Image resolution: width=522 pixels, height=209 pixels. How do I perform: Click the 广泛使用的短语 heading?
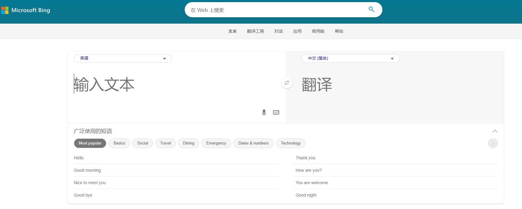[93, 131]
